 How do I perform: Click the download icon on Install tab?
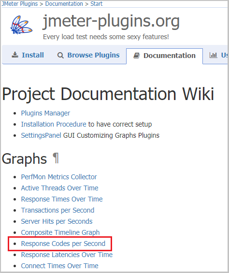[x=15, y=55]
